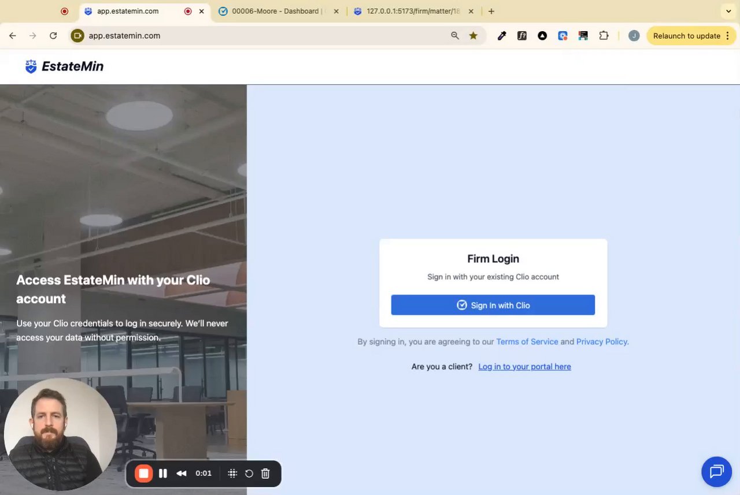
Task: Delete the recording with trash icon
Action: pos(265,474)
